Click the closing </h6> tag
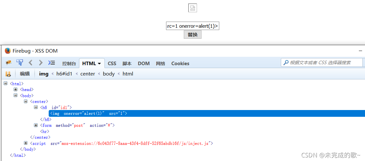The width and height of the screenshot is (365, 161). (x=46, y=119)
